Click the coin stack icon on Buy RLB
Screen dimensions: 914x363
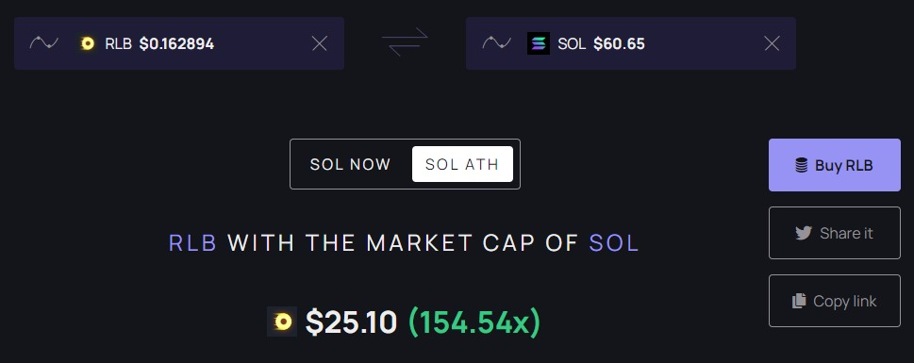pyautogui.click(x=802, y=166)
